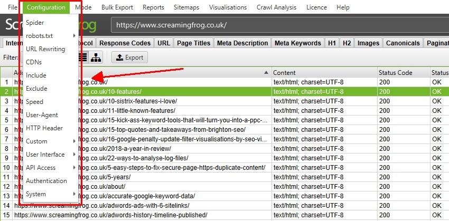Switch to H1 tab

pyautogui.click(x=332, y=43)
